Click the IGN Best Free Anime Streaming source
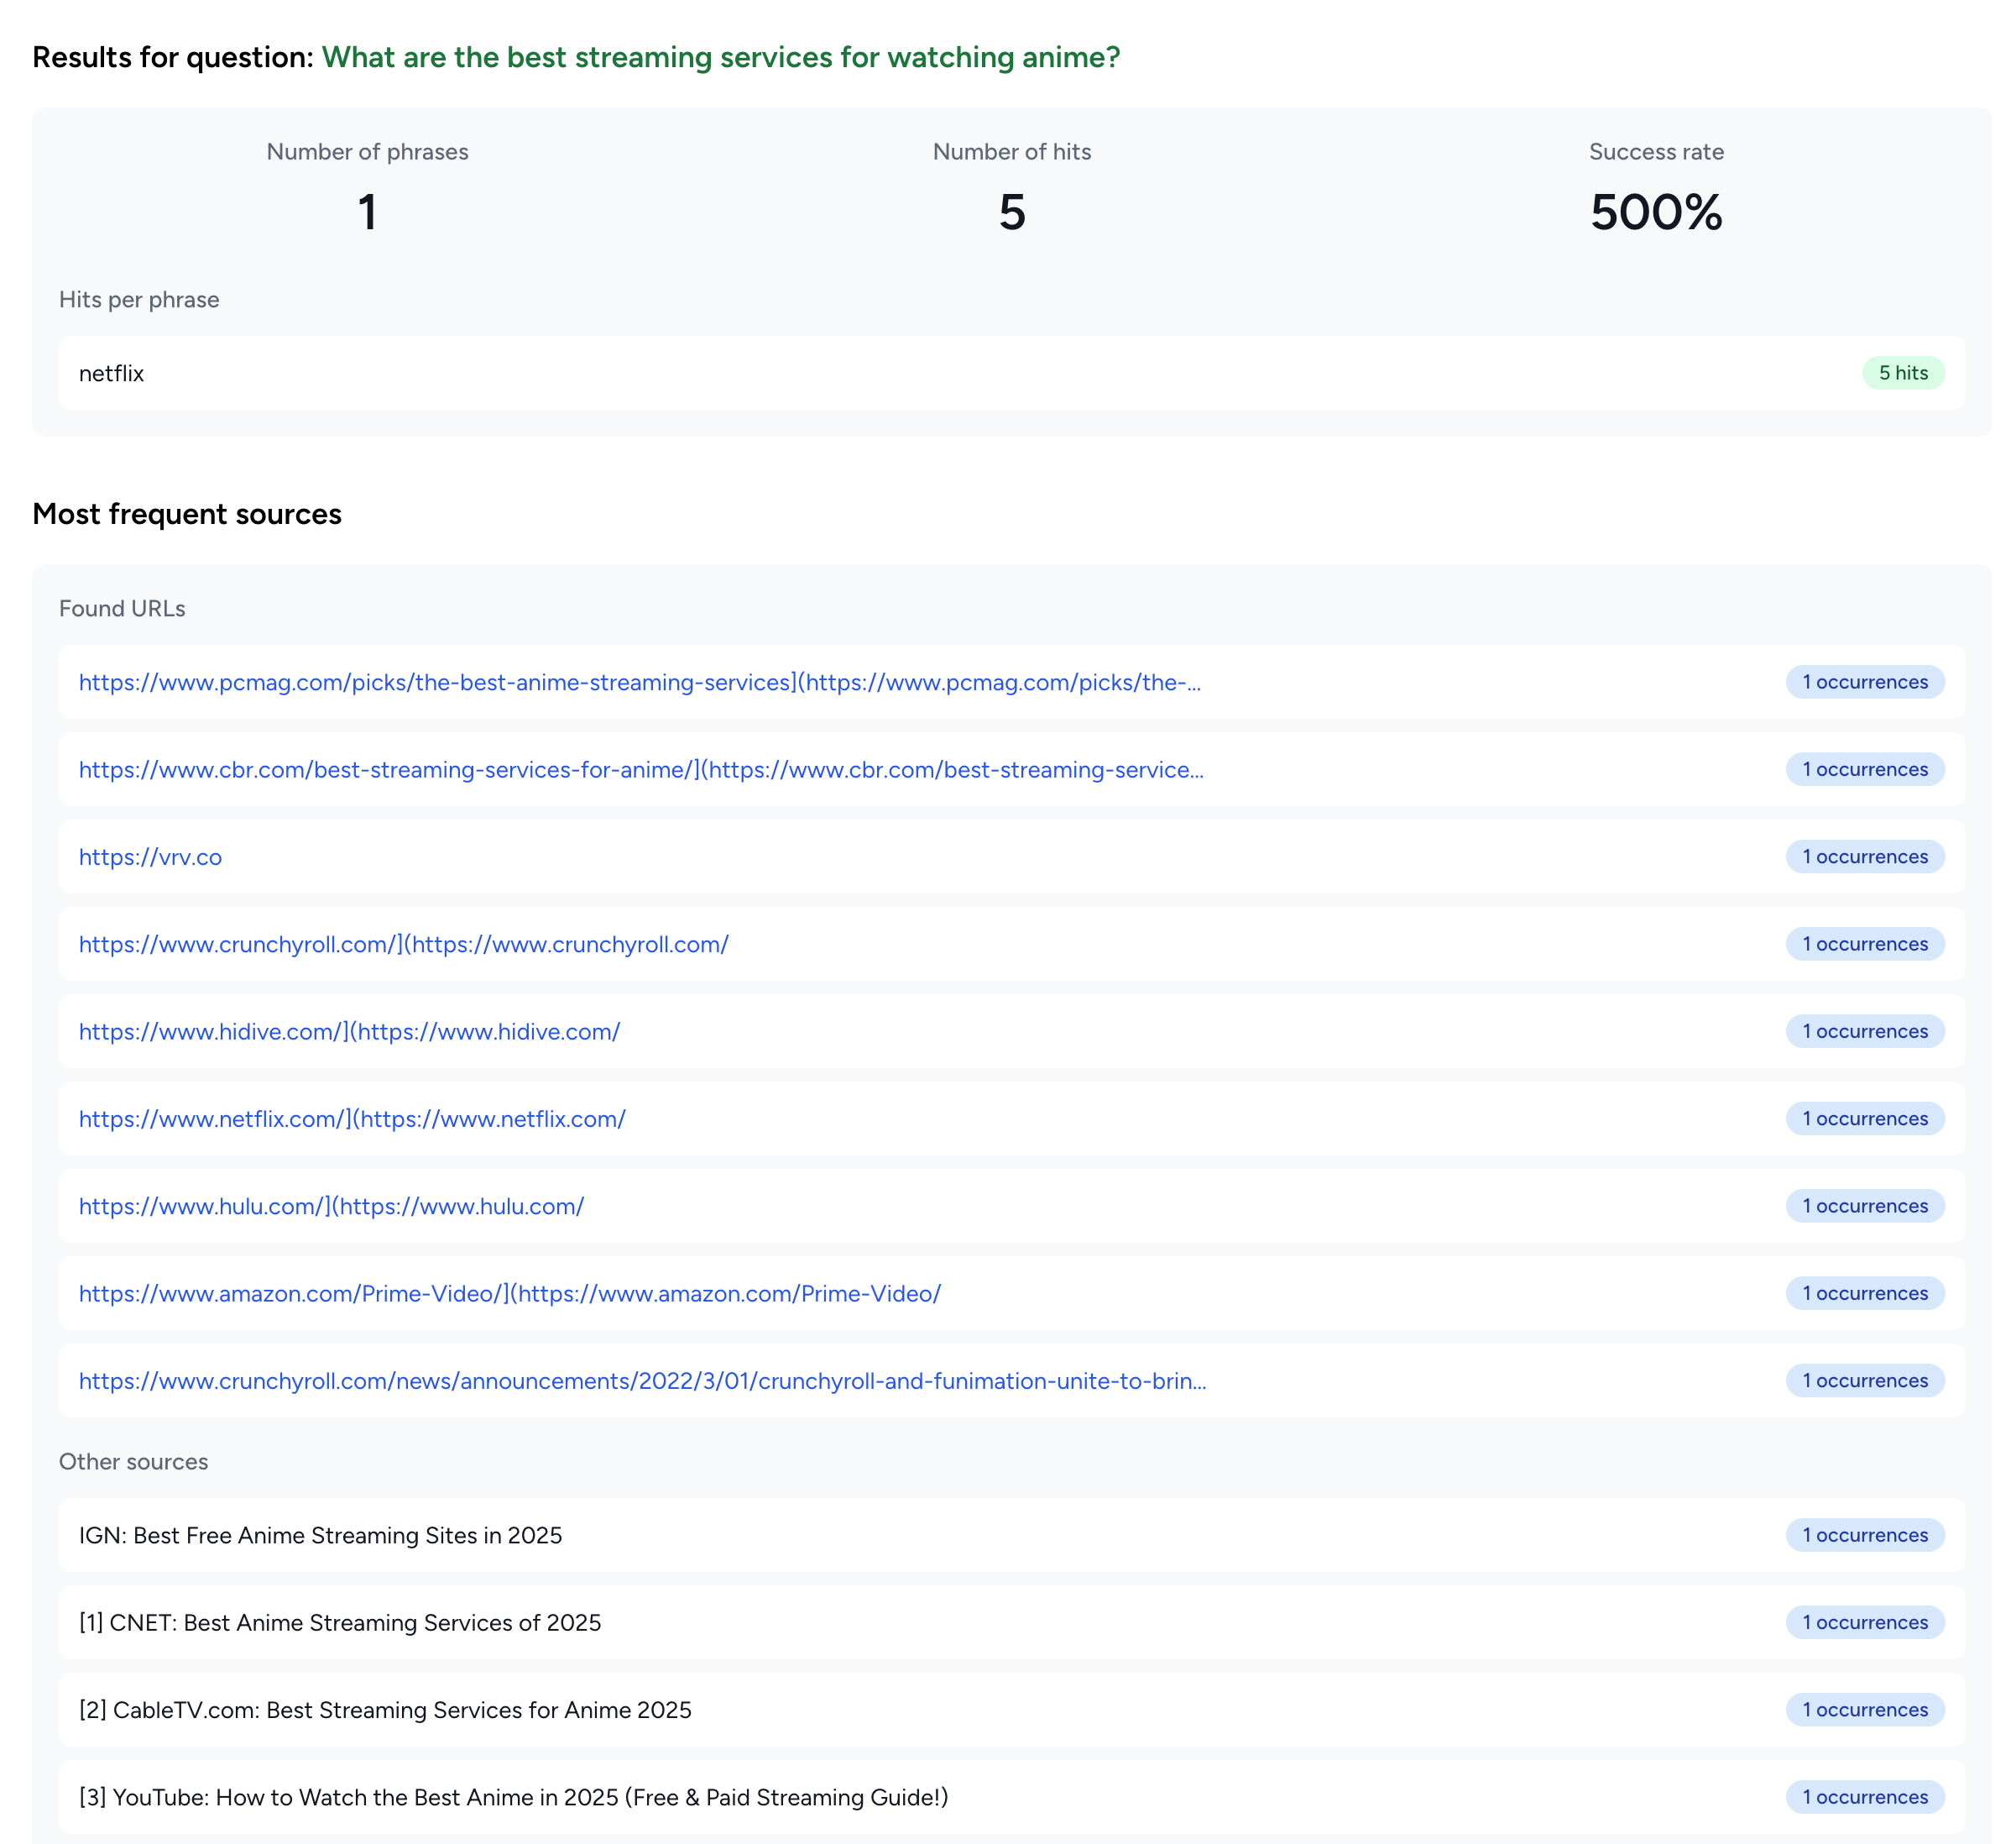The width and height of the screenshot is (2016, 1844). pyautogui.click(x=320, y=1535)
